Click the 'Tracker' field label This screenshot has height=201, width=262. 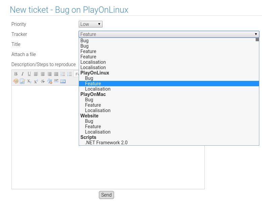19,34
